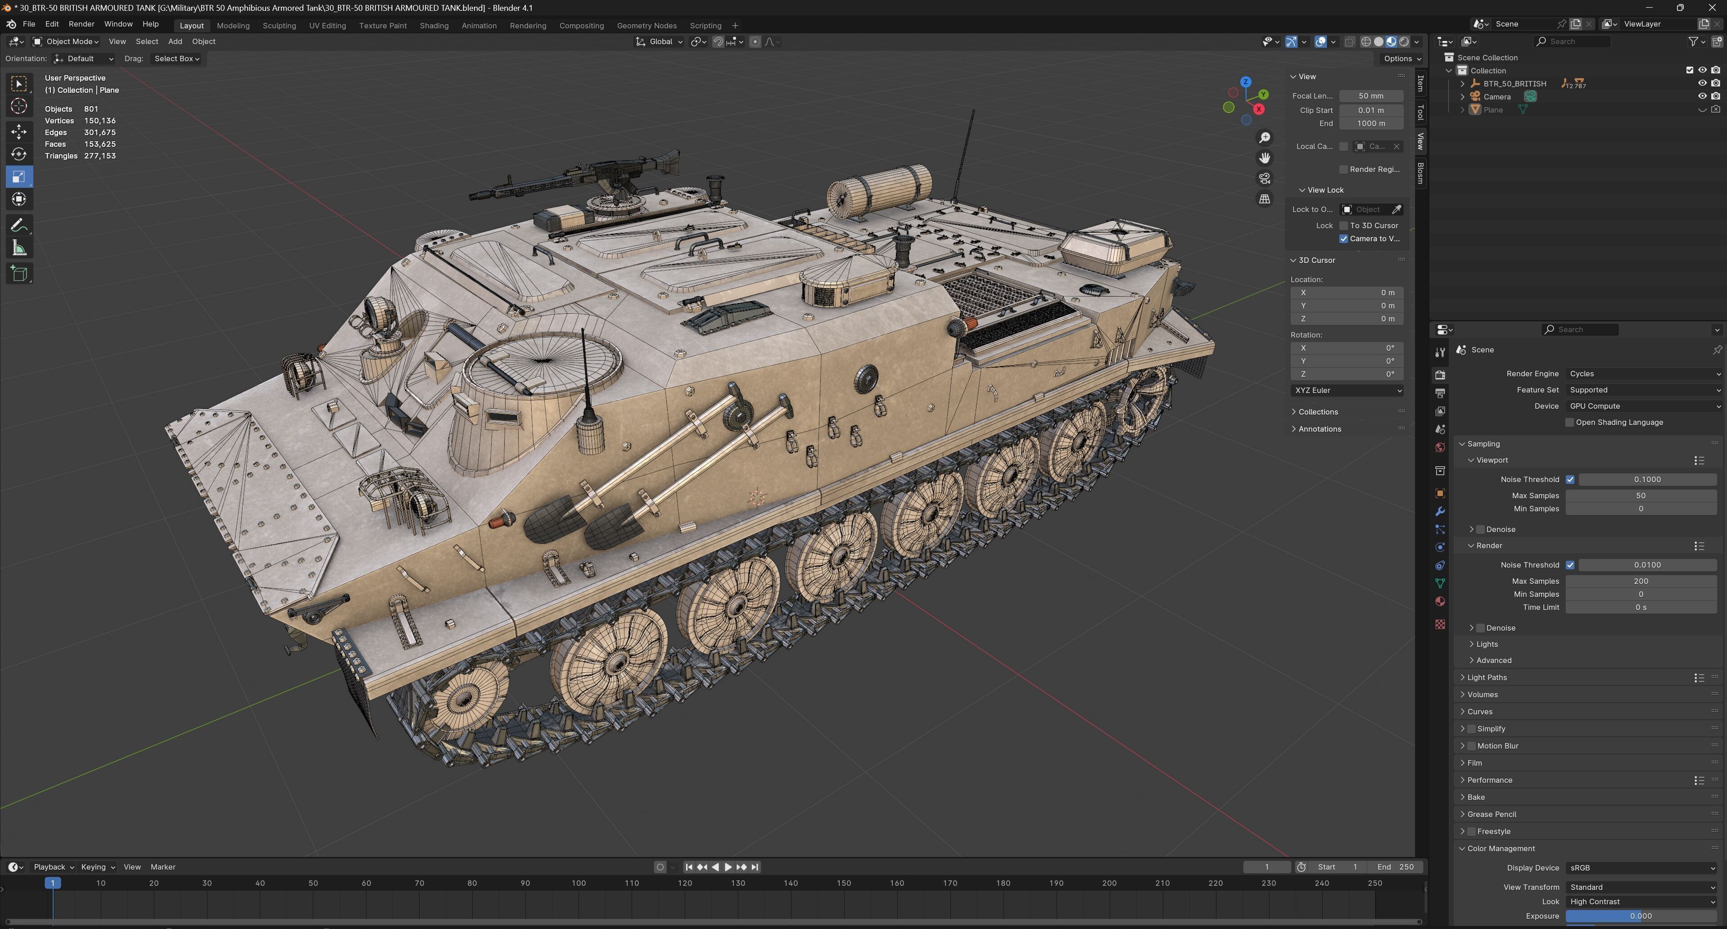The height and width of the screenshot is (929, 1727).
Task: Switch viewport to rendered shading
Action: 1404,41
